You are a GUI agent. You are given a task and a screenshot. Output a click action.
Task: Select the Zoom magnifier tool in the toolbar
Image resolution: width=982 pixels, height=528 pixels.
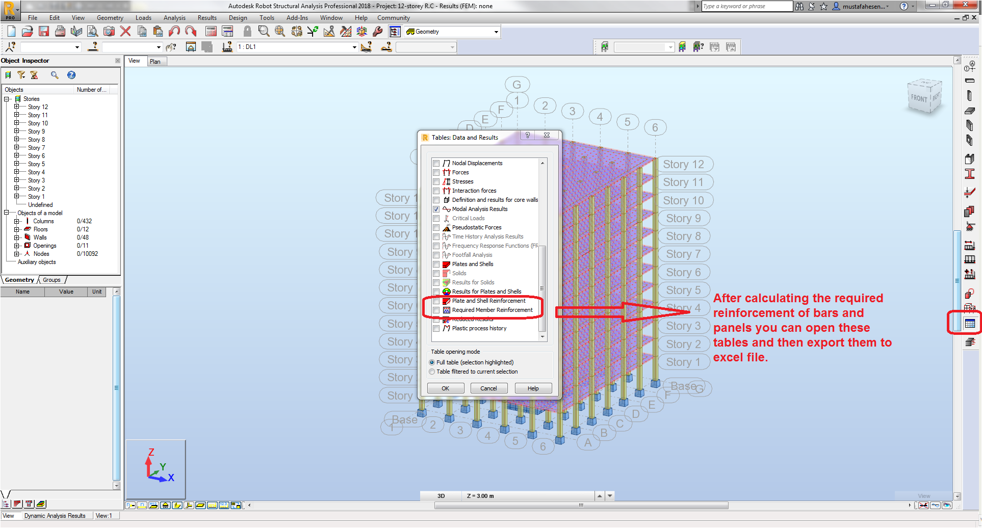pyautogui.click(x=263, y=31)
